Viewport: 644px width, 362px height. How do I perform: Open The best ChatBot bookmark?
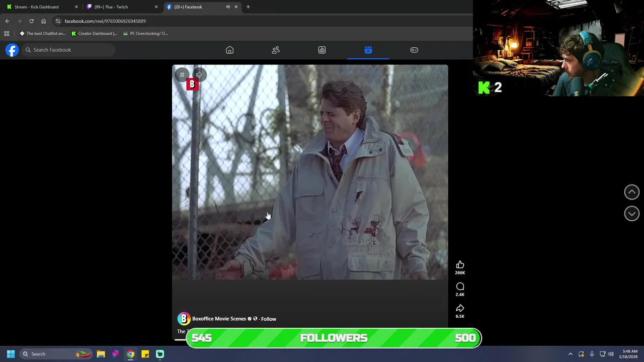(43, 34)
